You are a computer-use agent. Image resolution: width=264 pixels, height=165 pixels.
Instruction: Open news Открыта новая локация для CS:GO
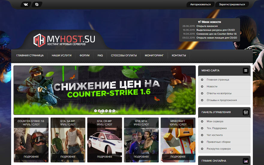[x=217, y=38]
